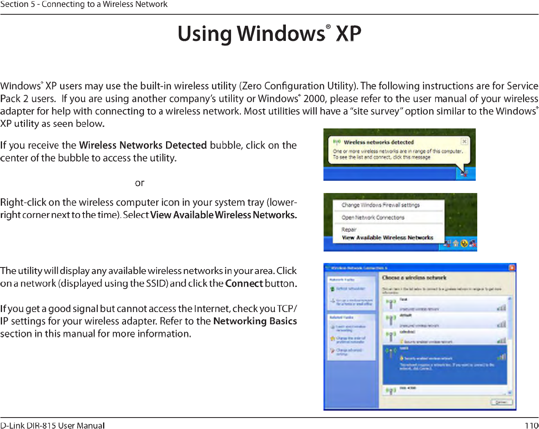
Task: Select the last partly visible network
Action: (445, 390)
